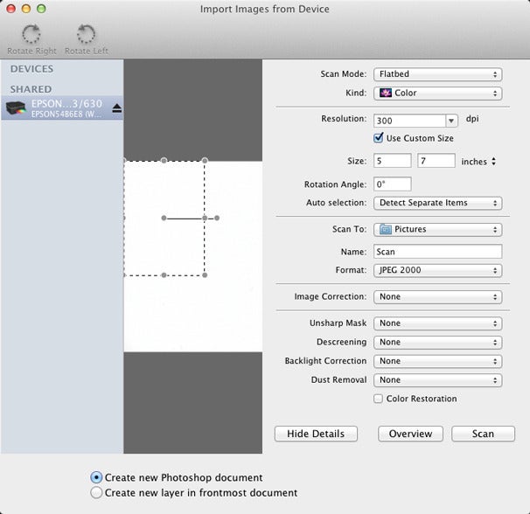Open the Format JPEG 2000 dropdown
The width and height of the screenshot is (530, 514).
437,270
